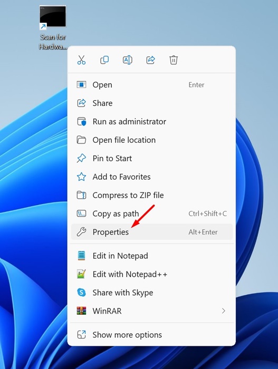Click the pin icon beside Pin to Start
Viewport: 278px width, 369px height.
81,158
